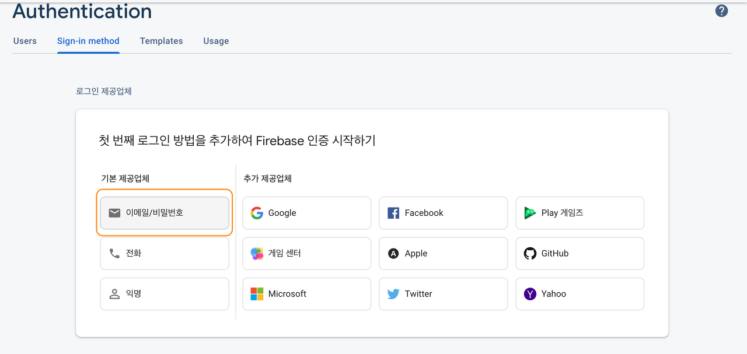
Task: Open the Templates tab
Action: (x=162, y=41)
